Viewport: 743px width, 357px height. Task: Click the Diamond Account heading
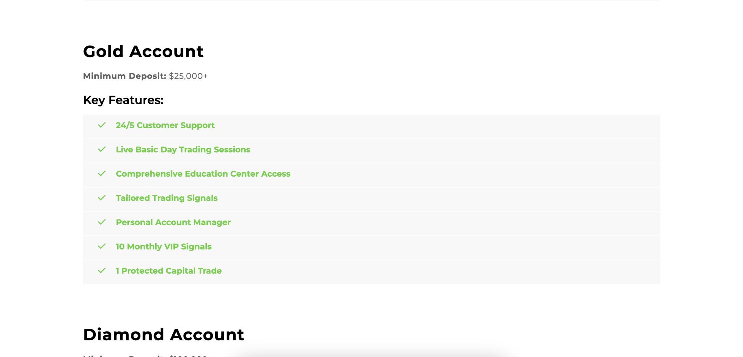tap(163, 335)
